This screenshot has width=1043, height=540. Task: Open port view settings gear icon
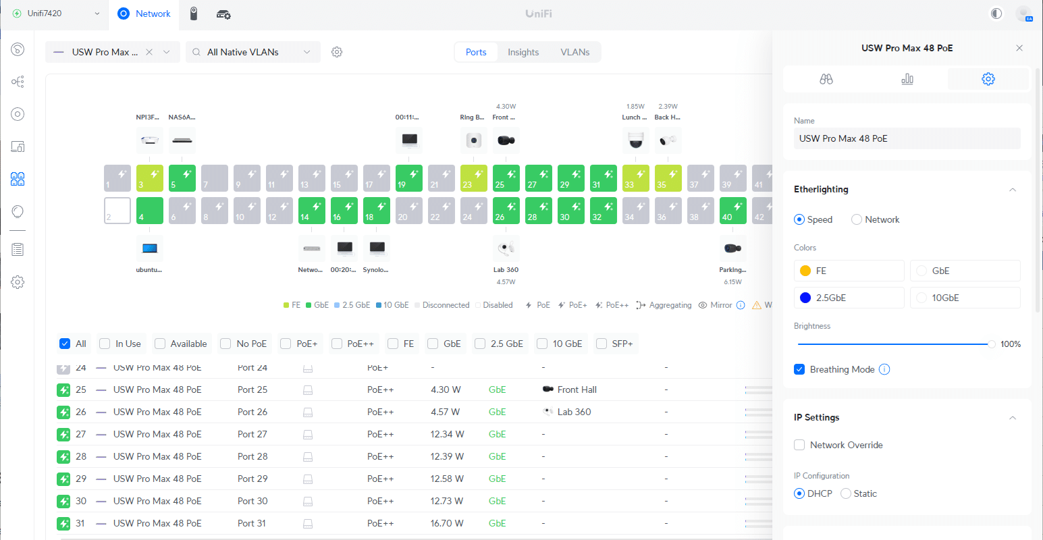point(337,52)
